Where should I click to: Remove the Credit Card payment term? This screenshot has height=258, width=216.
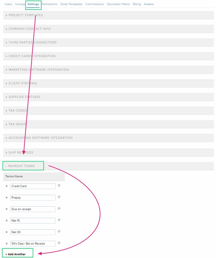tap(7, 186)
